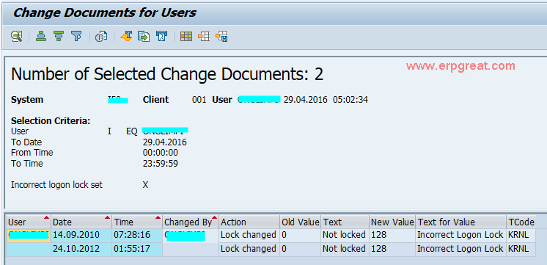547x265 pixels.
Task: Sort the list in ascending order
Action: 41,36
